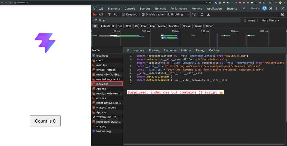The height and width of the screenshot is (146, 287).
Task: Select the All filter type
Action: 95,26
